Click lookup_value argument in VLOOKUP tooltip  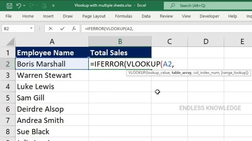159,73
